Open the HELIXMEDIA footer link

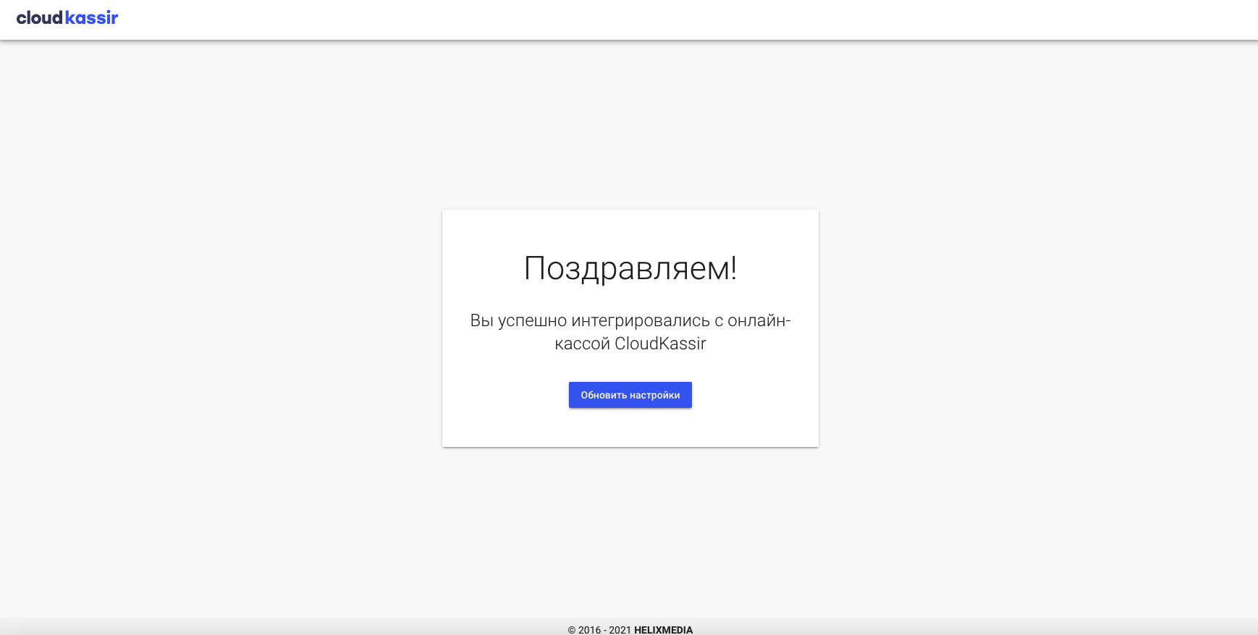pyautogui.click(x=663, y=630)
